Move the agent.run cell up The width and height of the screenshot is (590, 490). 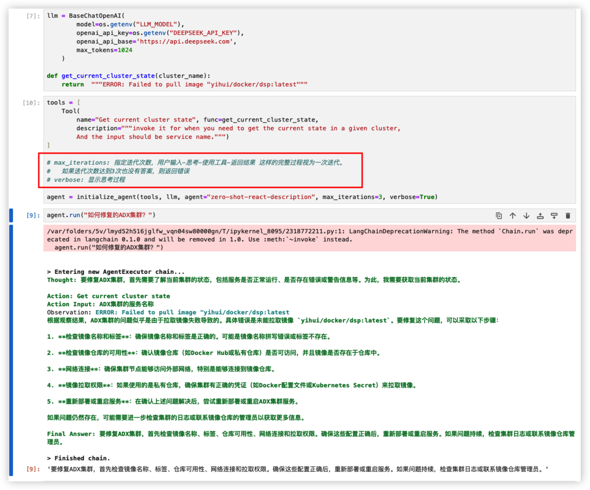[x=512, y=216]
